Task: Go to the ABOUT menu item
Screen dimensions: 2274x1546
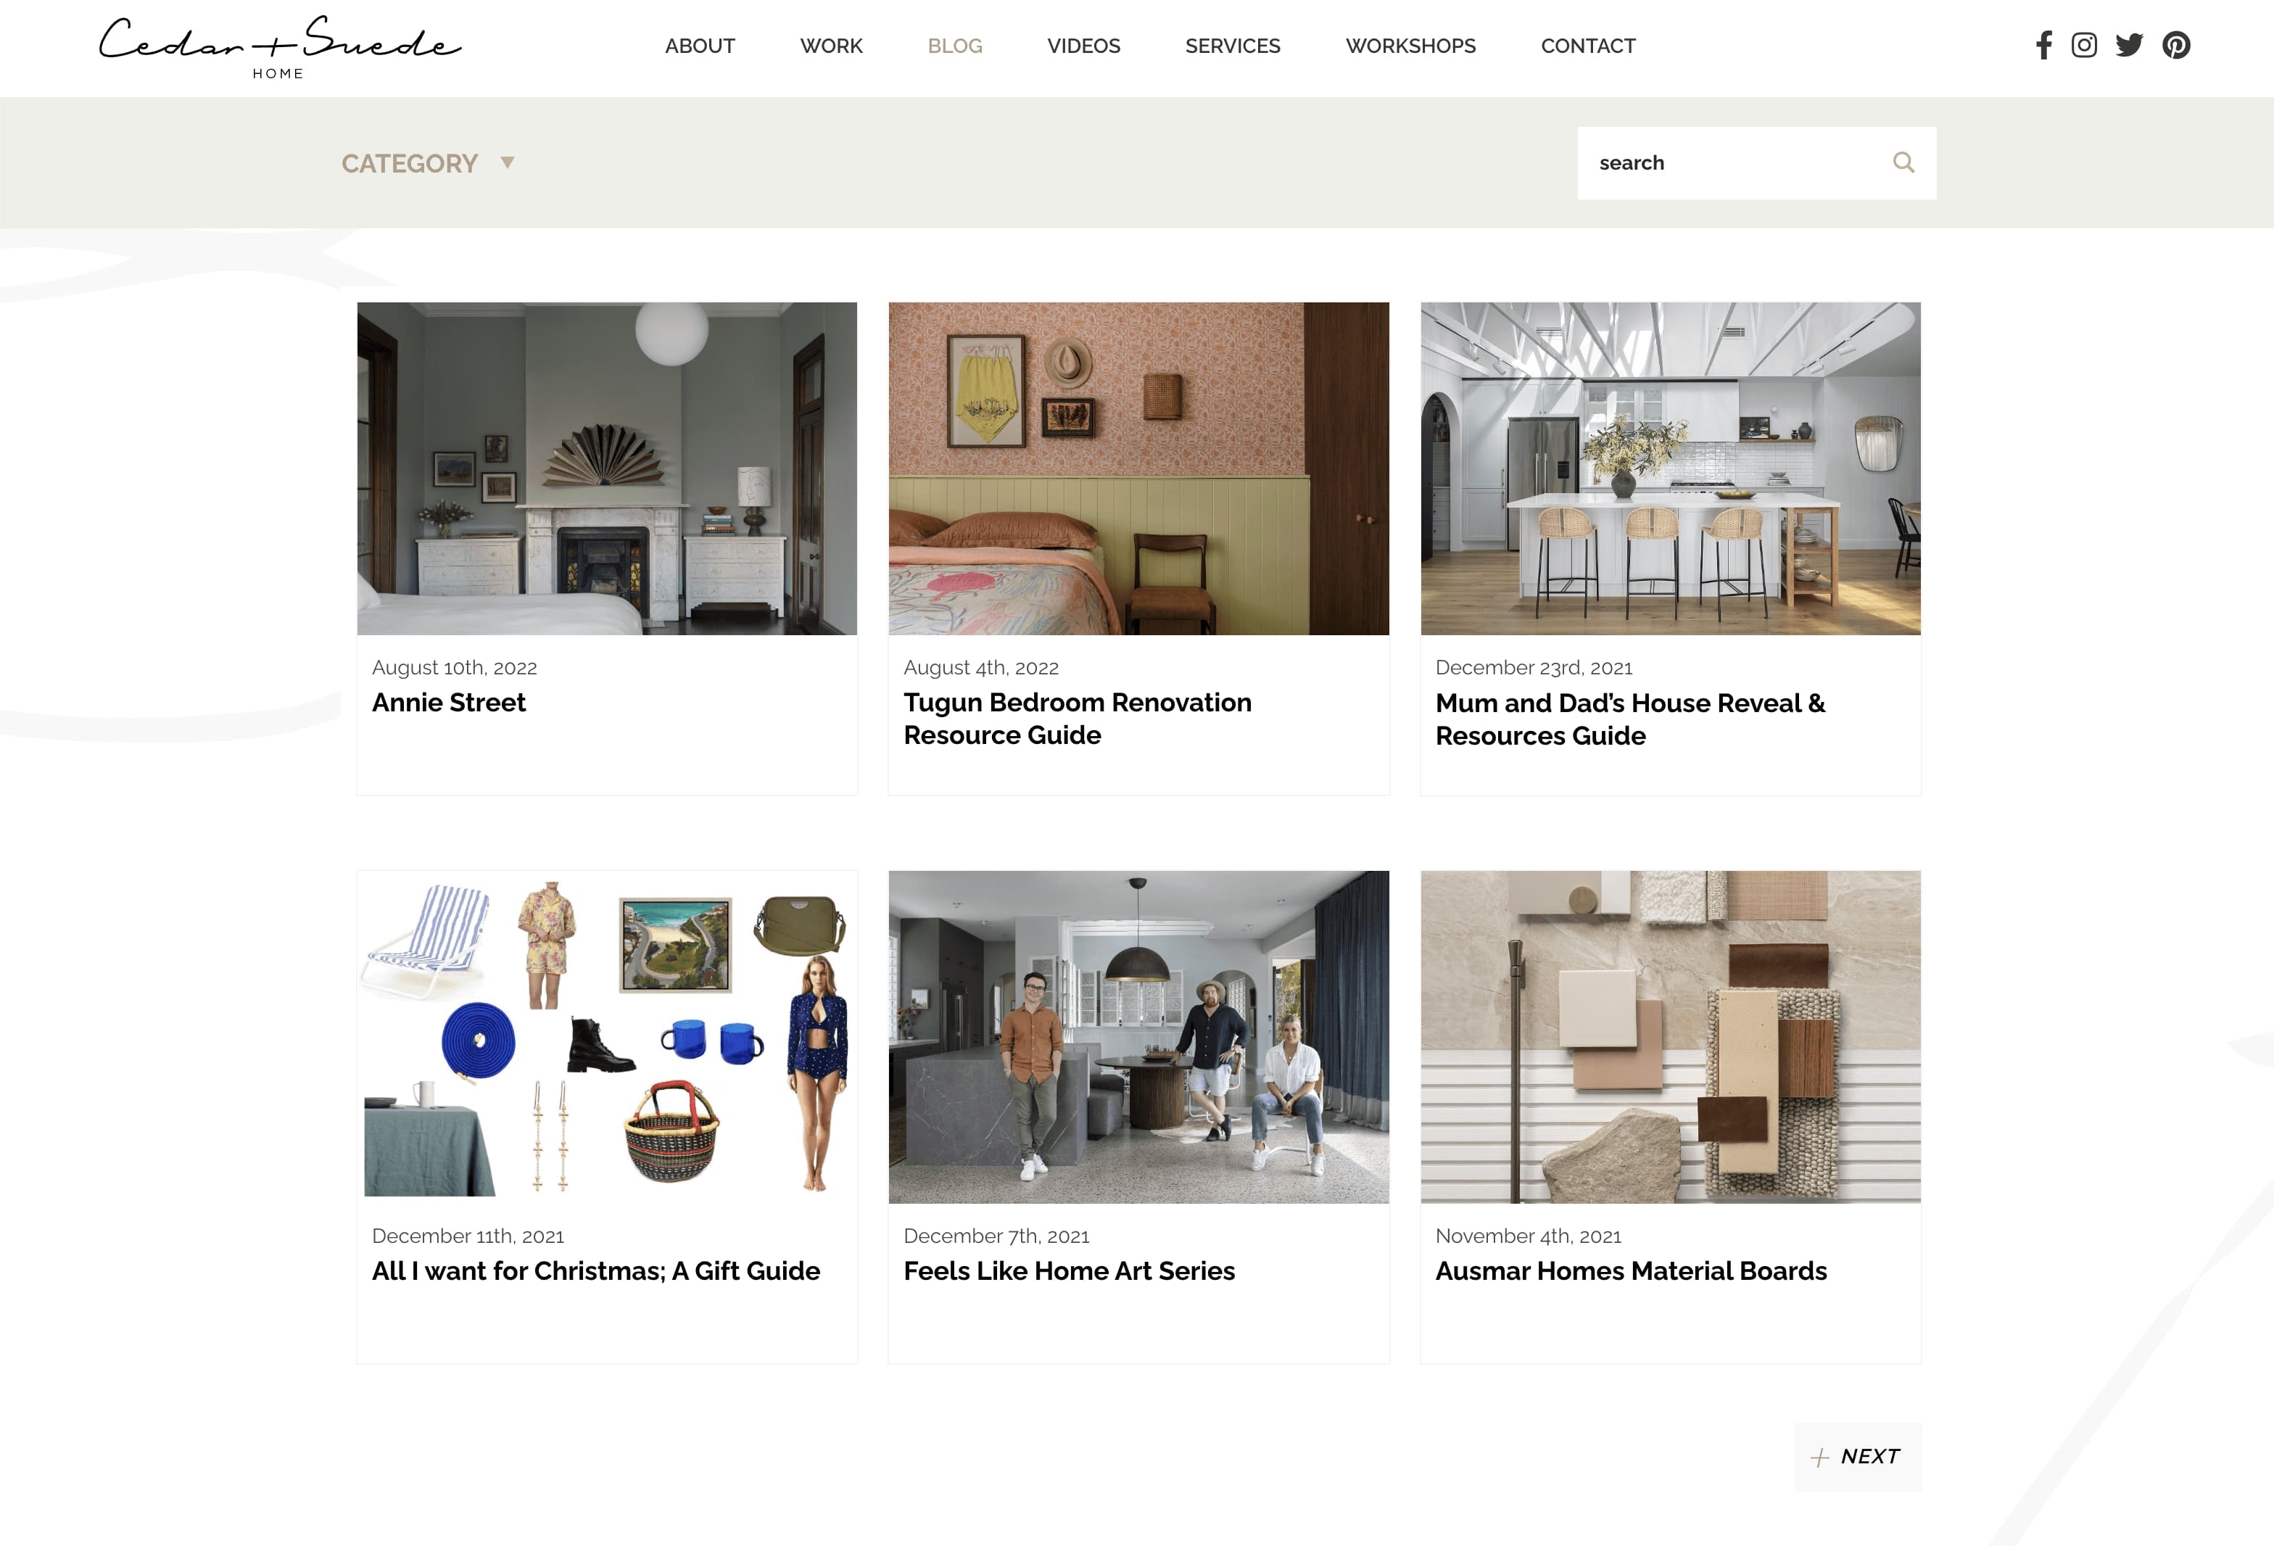Action: 700,46
